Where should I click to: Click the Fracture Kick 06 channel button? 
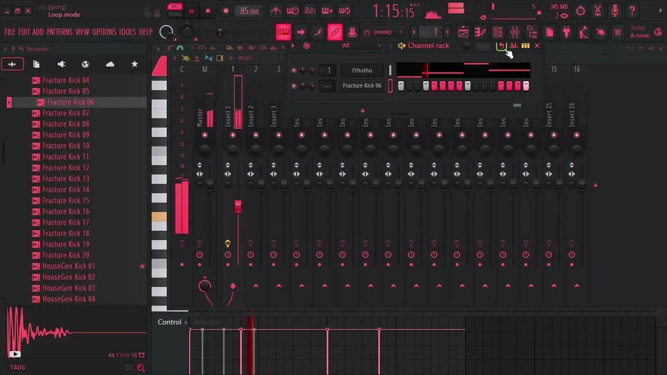[362, 86]
